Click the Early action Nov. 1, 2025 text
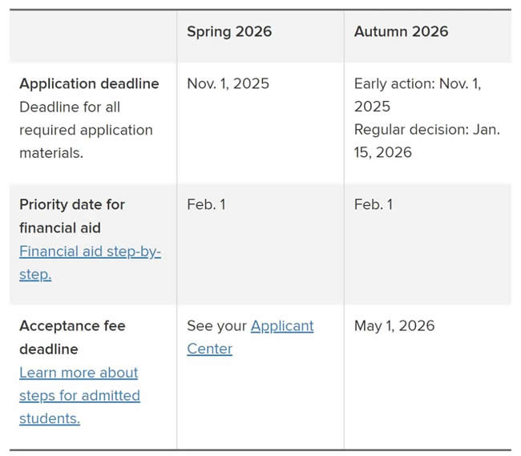The width and height of the screenshot is (521, 456). [418, 95]
